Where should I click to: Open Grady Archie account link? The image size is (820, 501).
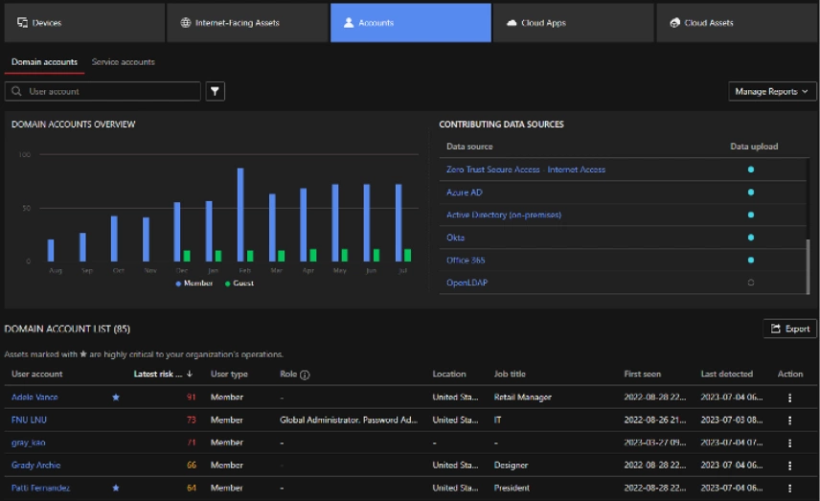coord(35,465)
